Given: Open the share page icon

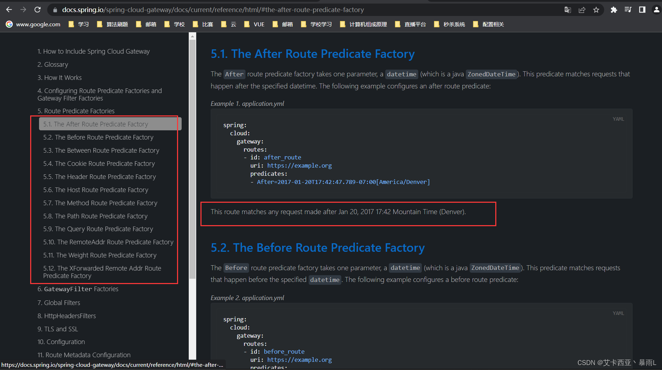Looking at the screenshot, I should pos(582,10).
